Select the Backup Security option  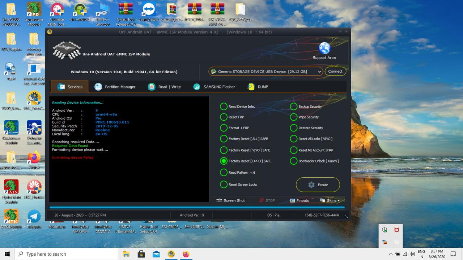pos(306,107)
